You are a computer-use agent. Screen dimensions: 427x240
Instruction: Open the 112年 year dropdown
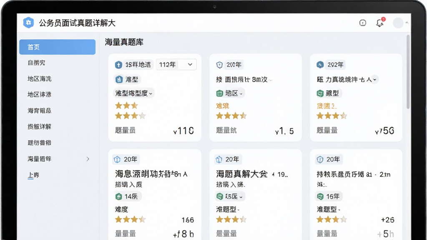click(176, 65)
